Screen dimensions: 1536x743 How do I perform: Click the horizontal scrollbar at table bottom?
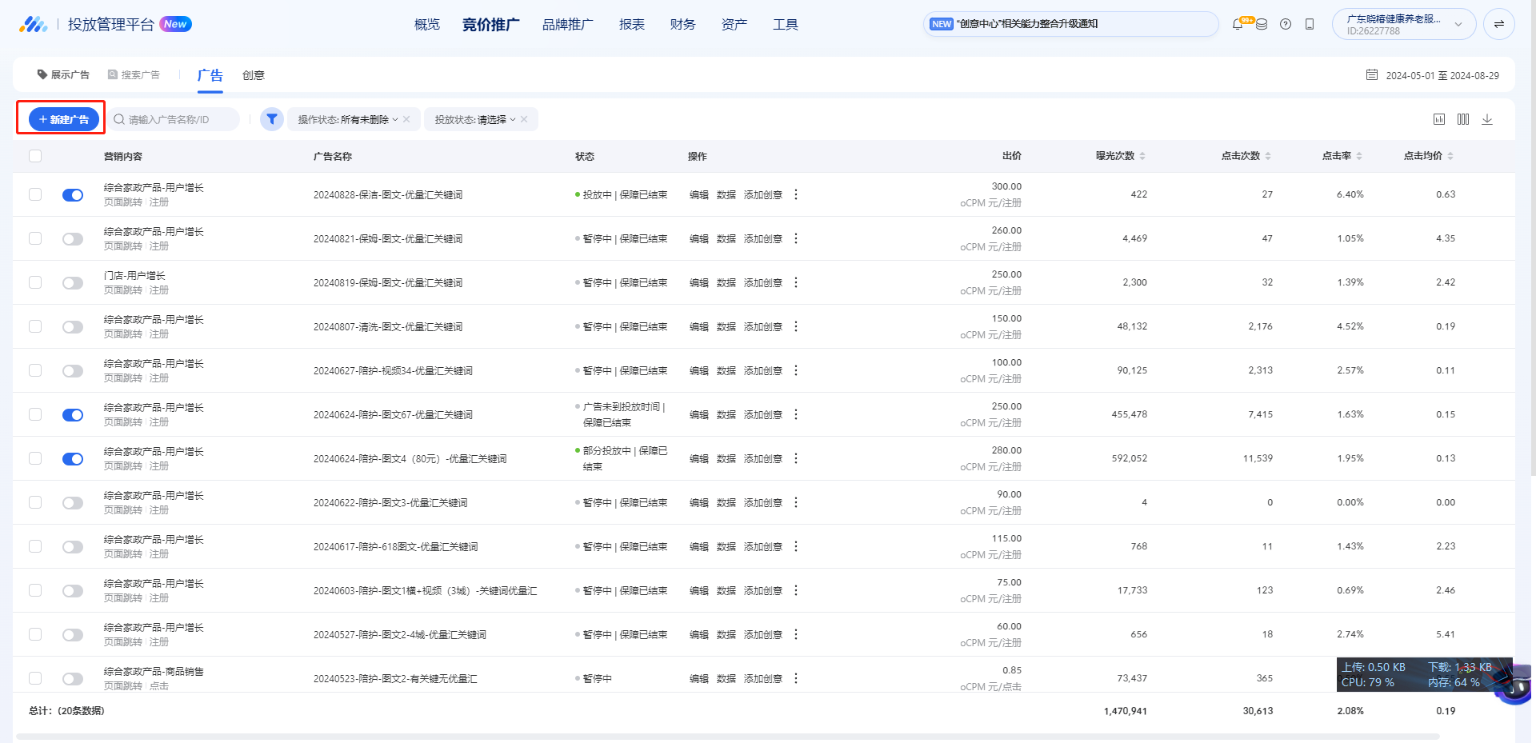727,736
